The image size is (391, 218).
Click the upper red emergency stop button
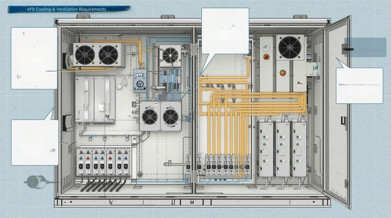click(x=266, y=57)
